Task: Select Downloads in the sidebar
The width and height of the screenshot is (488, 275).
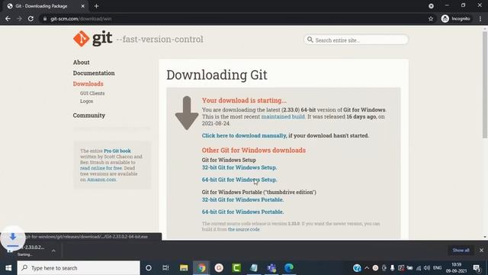Action: [88, 84]
